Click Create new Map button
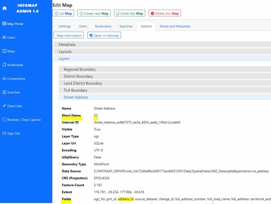Viewport: 271px width, 204px height. click(x=94, y=14)
